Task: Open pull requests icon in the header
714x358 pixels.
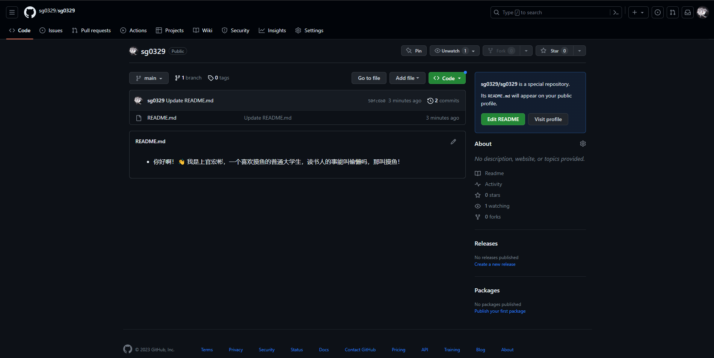Action: (673, 12)
